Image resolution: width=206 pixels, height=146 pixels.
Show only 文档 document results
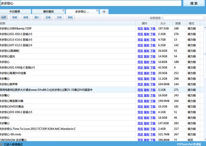59,18
